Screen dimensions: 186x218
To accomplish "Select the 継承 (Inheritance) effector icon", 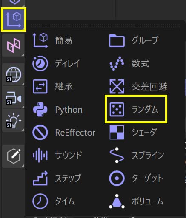I will coord(40,86).
